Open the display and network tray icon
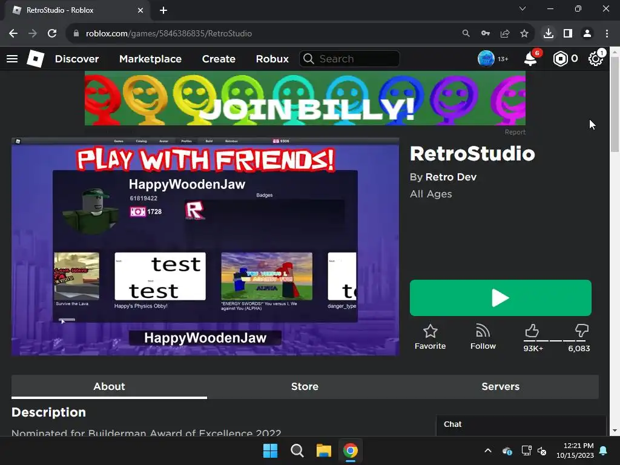The width and height of the screenshot is (620, 465). (526, 450)
